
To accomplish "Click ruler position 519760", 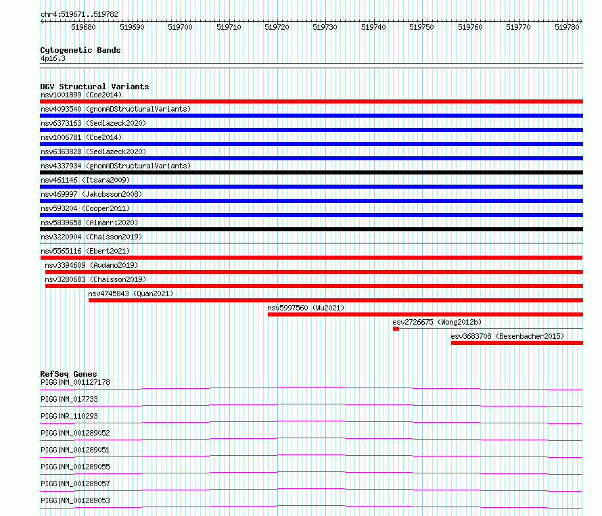I will coord(470,27).
